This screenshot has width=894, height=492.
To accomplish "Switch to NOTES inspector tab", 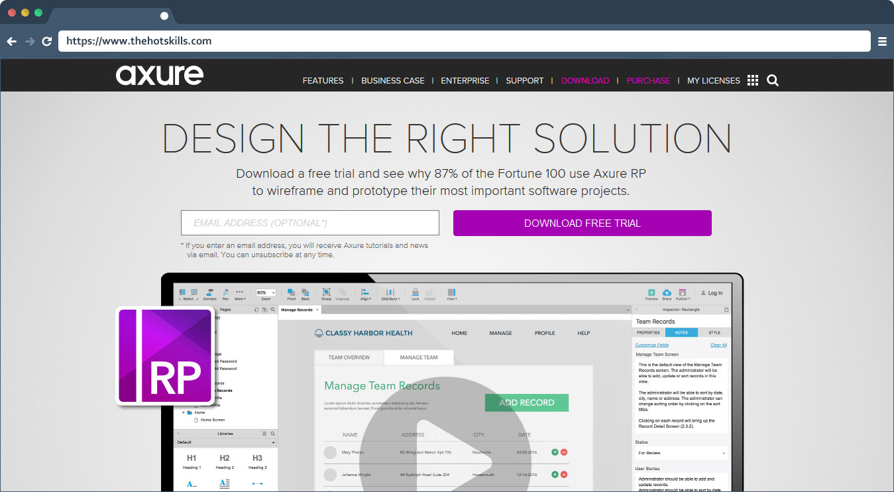I will (681, 332).
